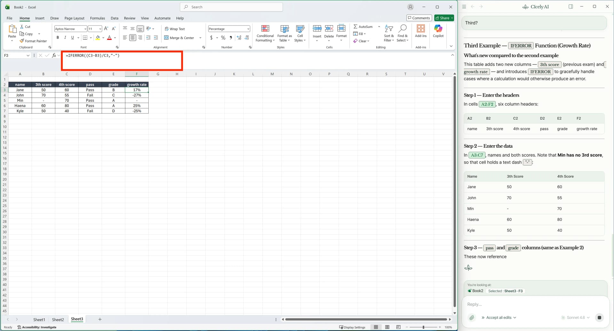Toggle bold formatting
The width and height of the screenshot is (614, 331).
coord(58,38)
